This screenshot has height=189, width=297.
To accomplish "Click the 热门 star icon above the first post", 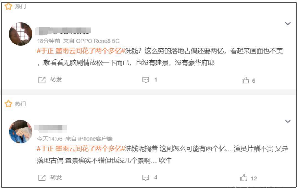I will pos(8,6).
